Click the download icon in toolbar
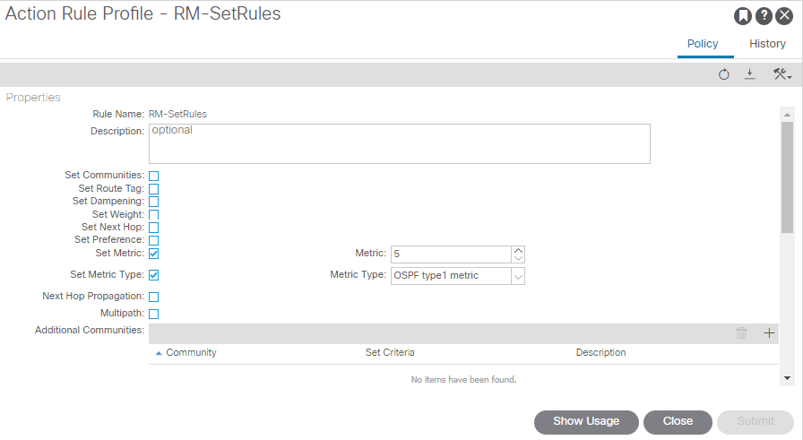 point(750,74)
